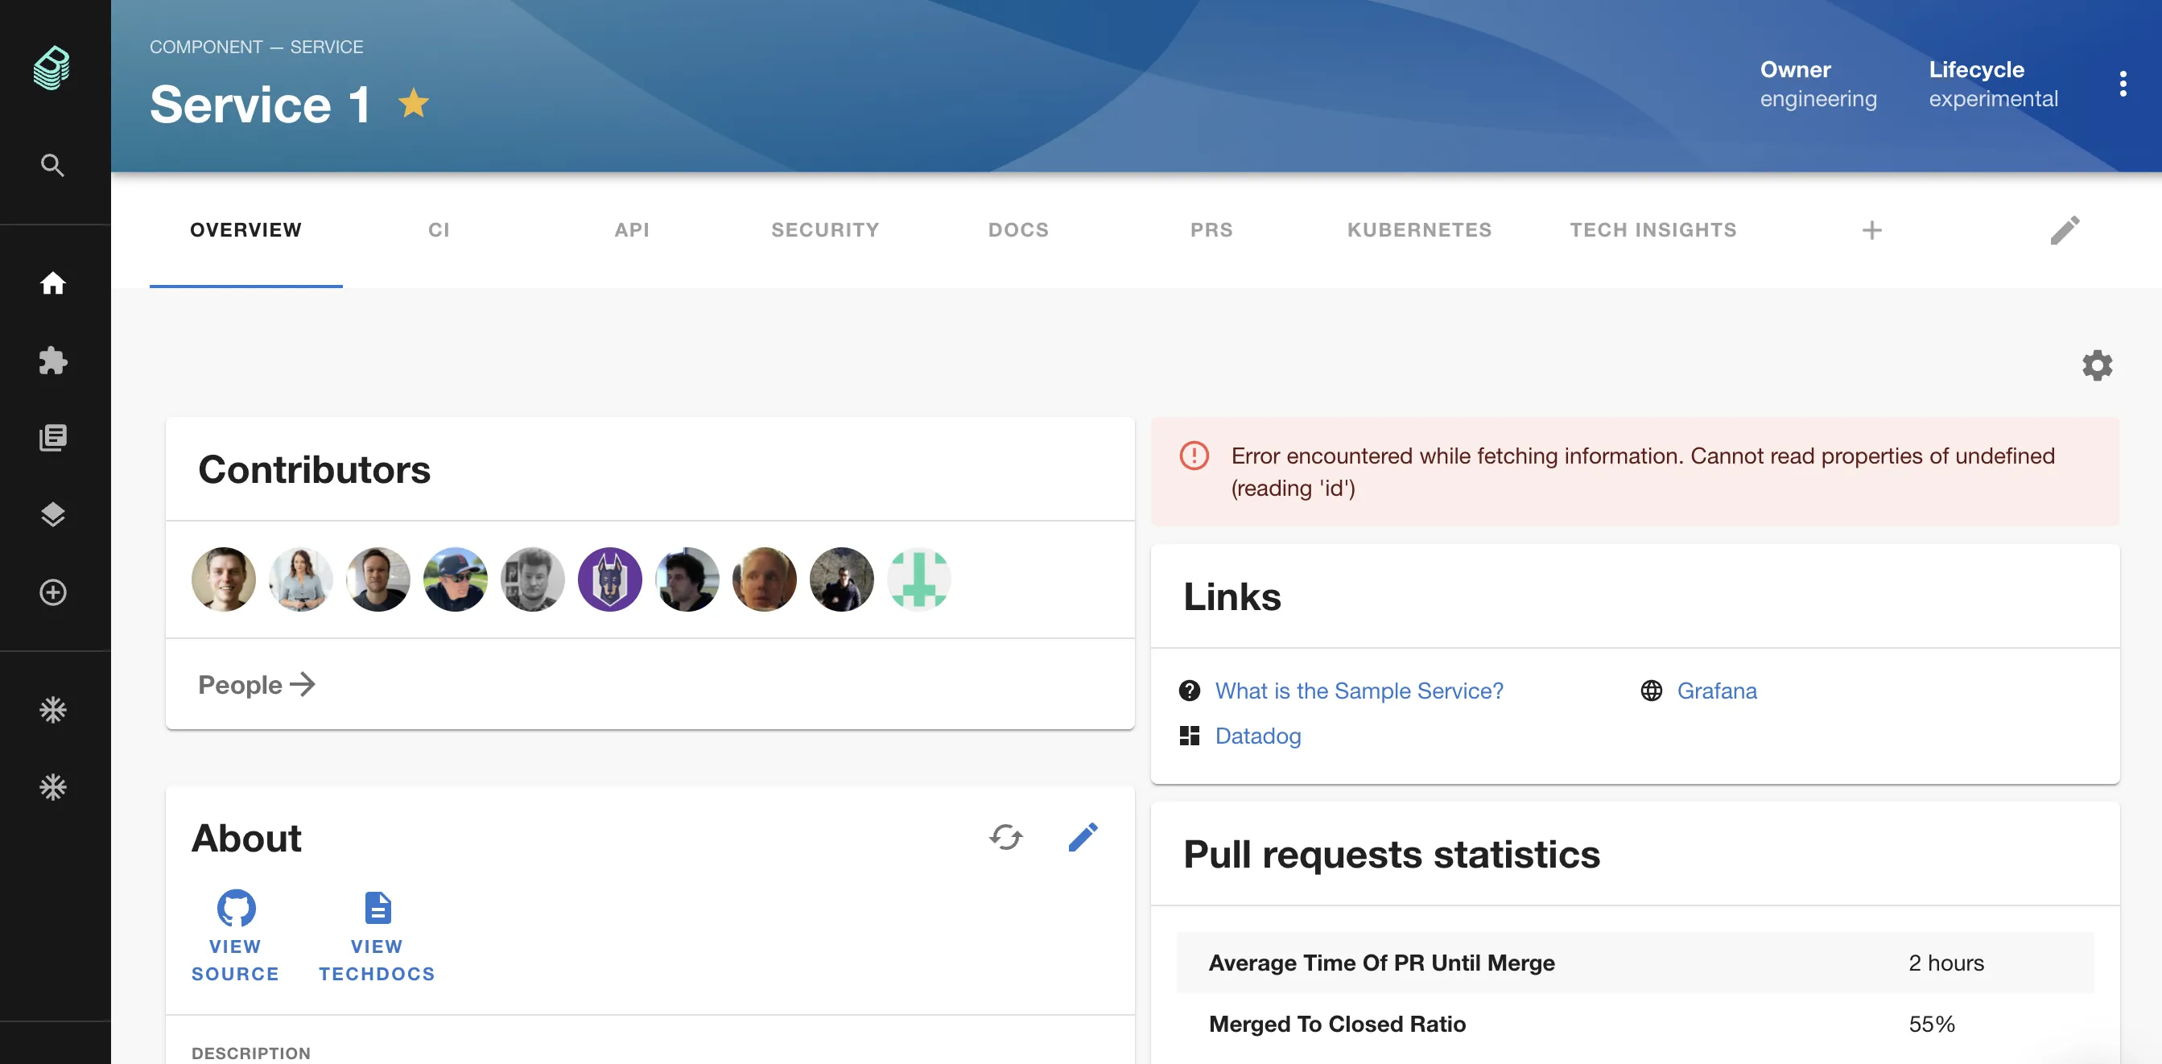
Task: Open the Home icon in the sidebar
Action: [x=53, y=284]
